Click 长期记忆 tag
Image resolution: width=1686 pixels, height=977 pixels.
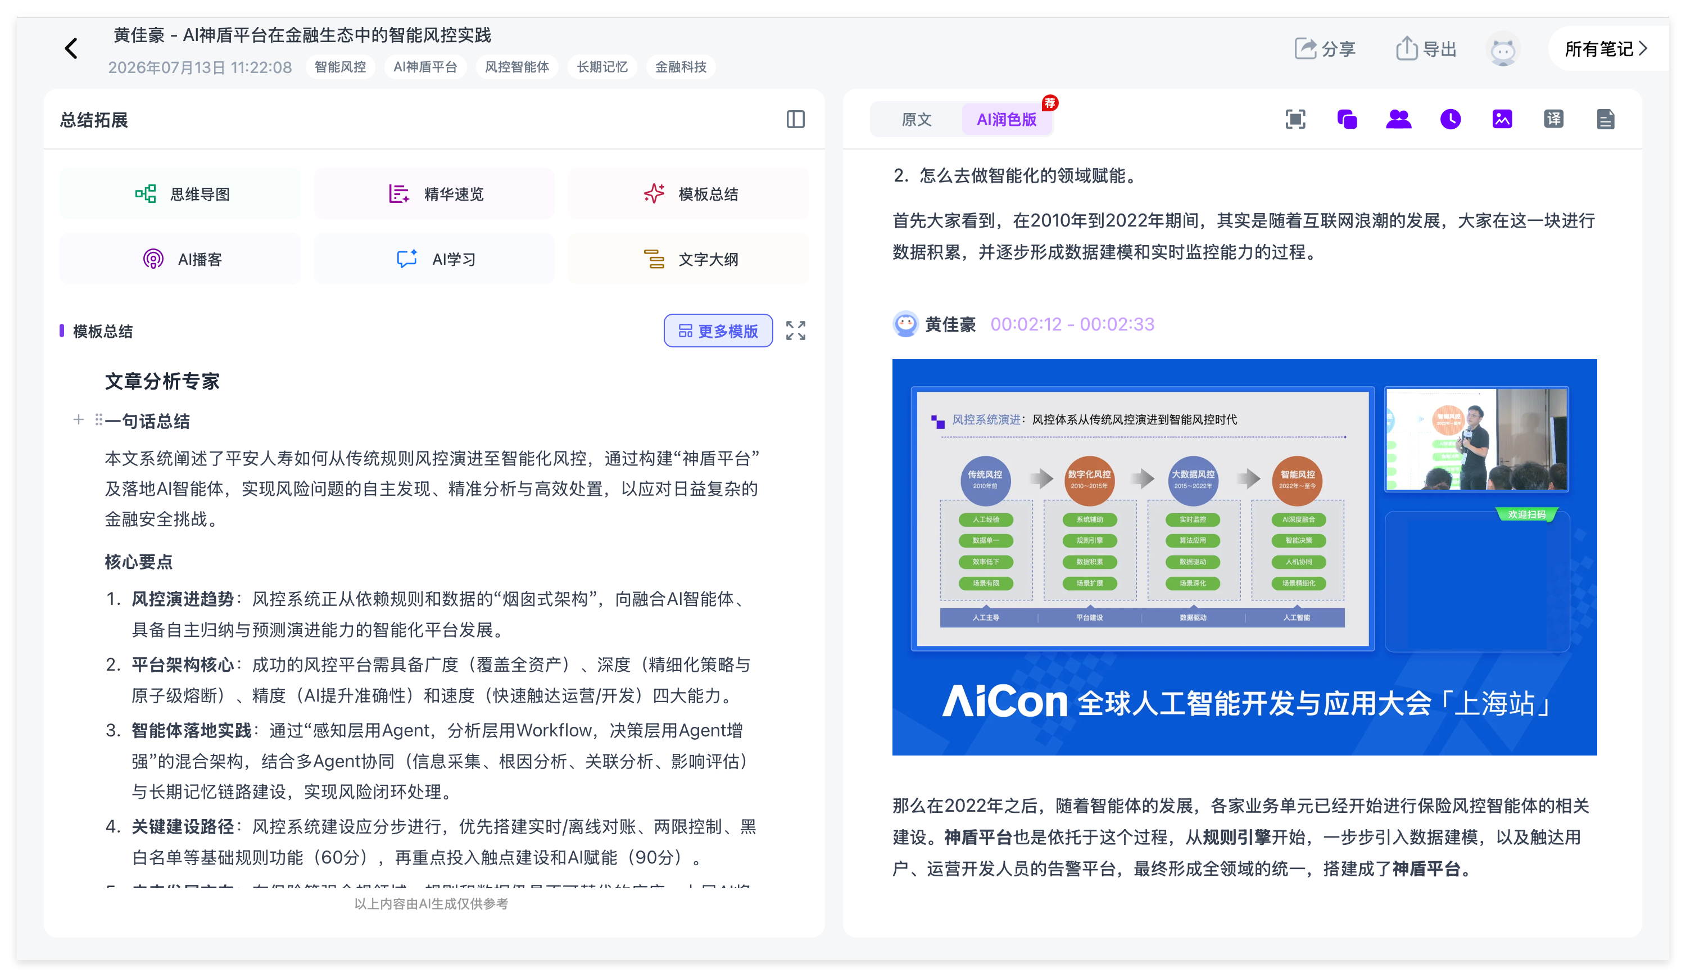click(602, 67)
